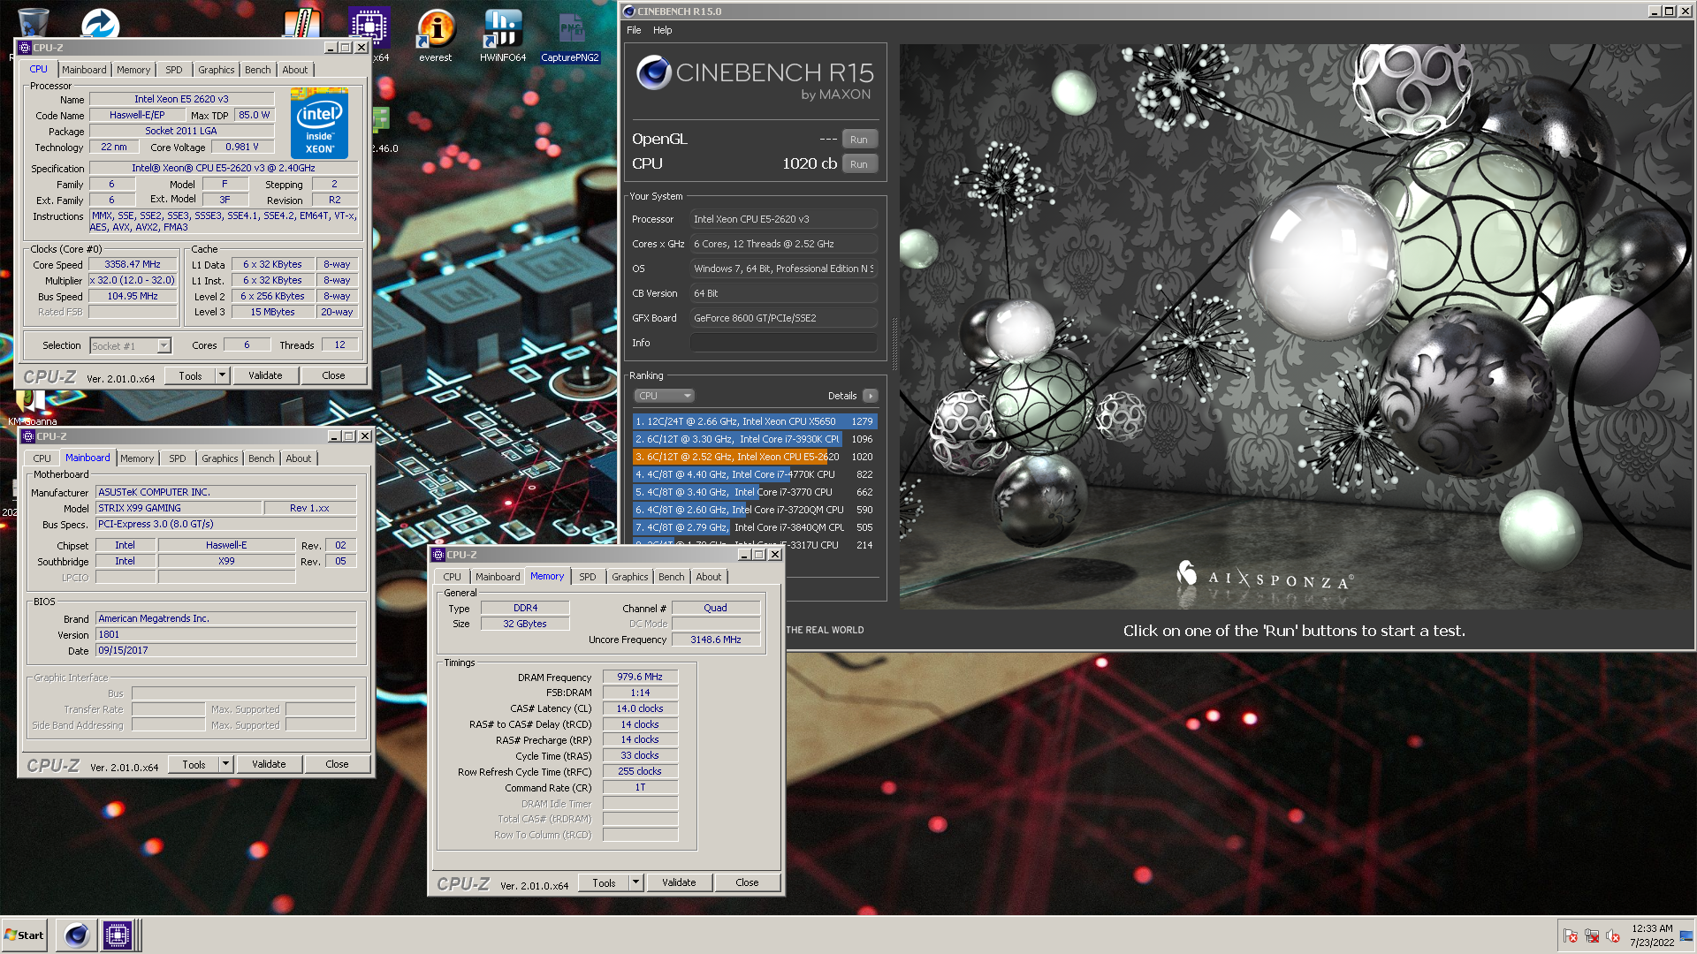Image resolution: width=1697 pixels, height=954 pixels.
Task: Click the rendered Cinebench scene image
Action: tap(1295, 327)
